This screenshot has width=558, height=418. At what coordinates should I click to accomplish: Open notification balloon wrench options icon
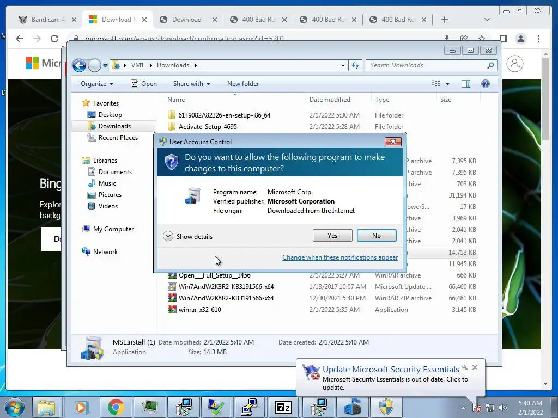(465, 367)
